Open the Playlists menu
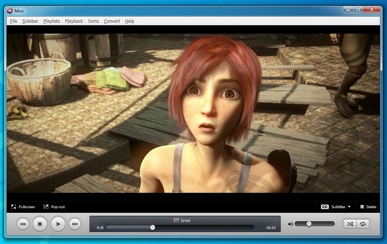The height and width of the screenshot is (244, 387). pos(52,21)
